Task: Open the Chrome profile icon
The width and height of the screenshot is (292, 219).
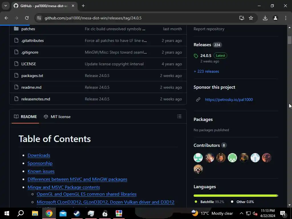Action: 275,18
